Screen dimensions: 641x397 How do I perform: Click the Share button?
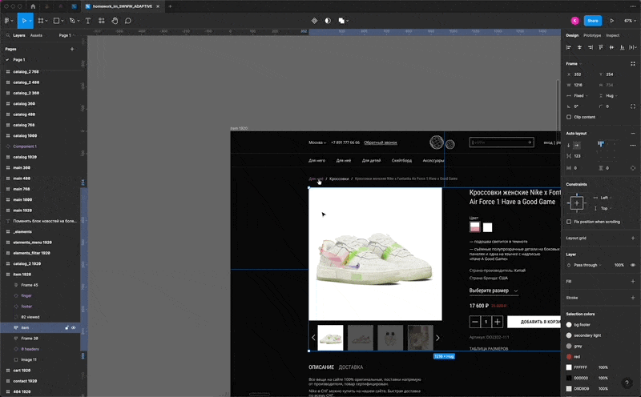pos(593,21)
